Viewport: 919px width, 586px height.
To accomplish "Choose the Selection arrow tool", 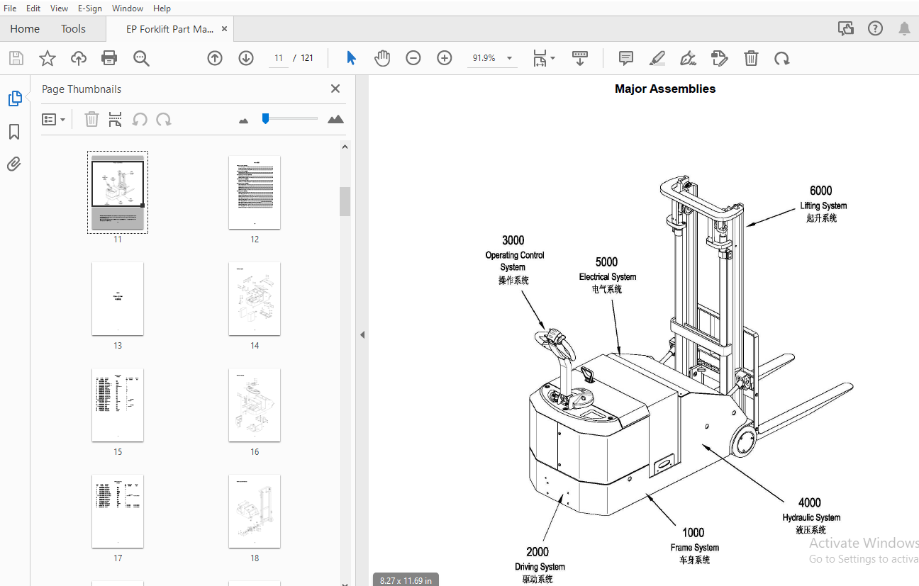I will pos(351,58).
